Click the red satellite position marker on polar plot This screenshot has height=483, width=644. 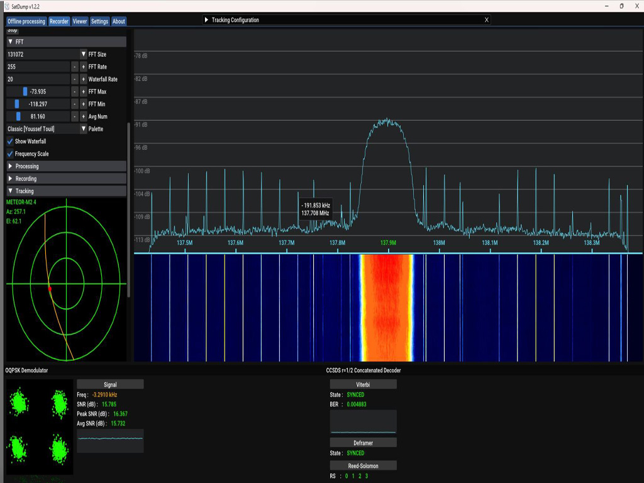[50, 289]
